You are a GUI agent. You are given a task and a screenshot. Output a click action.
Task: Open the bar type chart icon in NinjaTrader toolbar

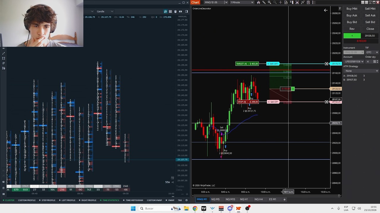pyautogui.click(x=259, y=2)
